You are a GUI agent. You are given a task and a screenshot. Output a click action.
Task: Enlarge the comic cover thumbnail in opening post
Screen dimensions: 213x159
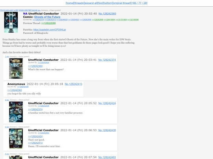tap(11, 22)
